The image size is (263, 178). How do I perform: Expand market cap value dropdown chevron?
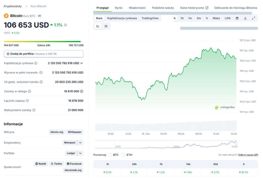(81, 63)
